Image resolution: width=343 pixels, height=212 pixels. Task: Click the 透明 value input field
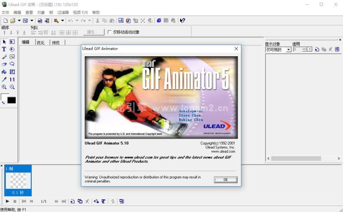tap(297, 49)
